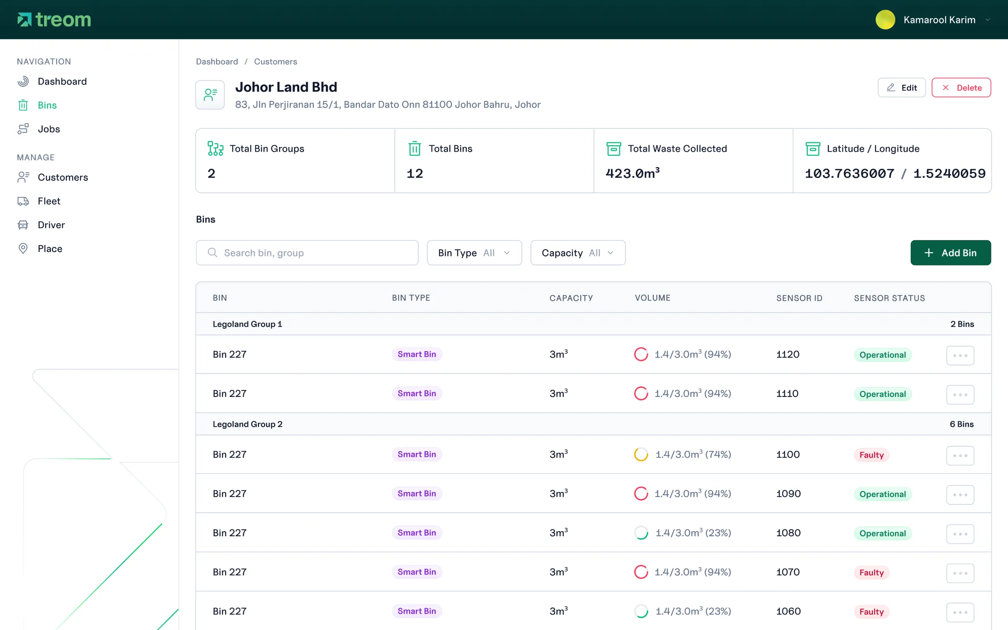This screenshot has width=1008, height=630.
Task: Click the 6 Bins count label
Action: pyautogui.click(x=962, y=424)
